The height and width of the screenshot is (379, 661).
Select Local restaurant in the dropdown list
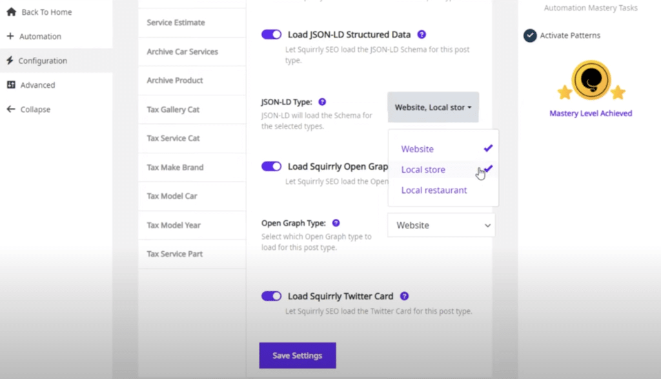pos(434,190)
